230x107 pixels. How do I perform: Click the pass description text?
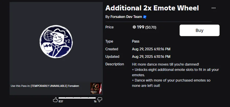tap(175, 75)
